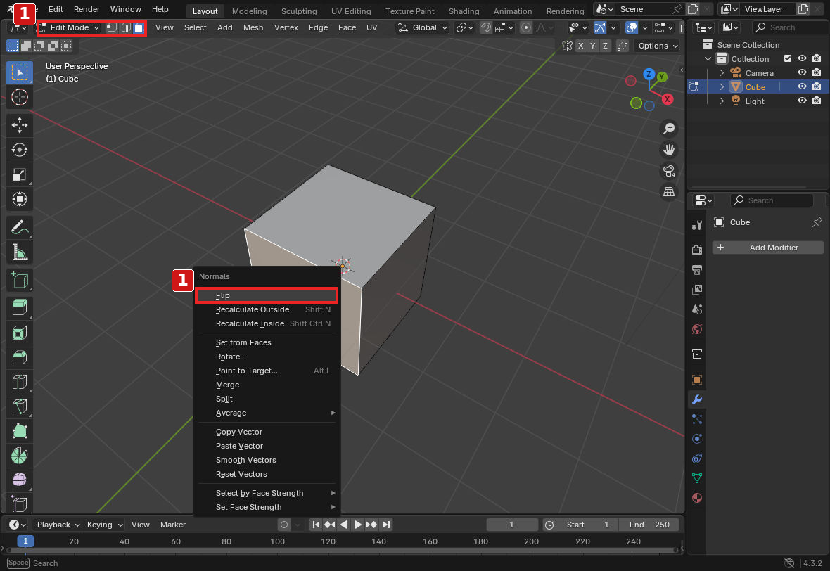Select the Knife tool
The width and height of the screenshot is (830, 571).
point(20,406)
